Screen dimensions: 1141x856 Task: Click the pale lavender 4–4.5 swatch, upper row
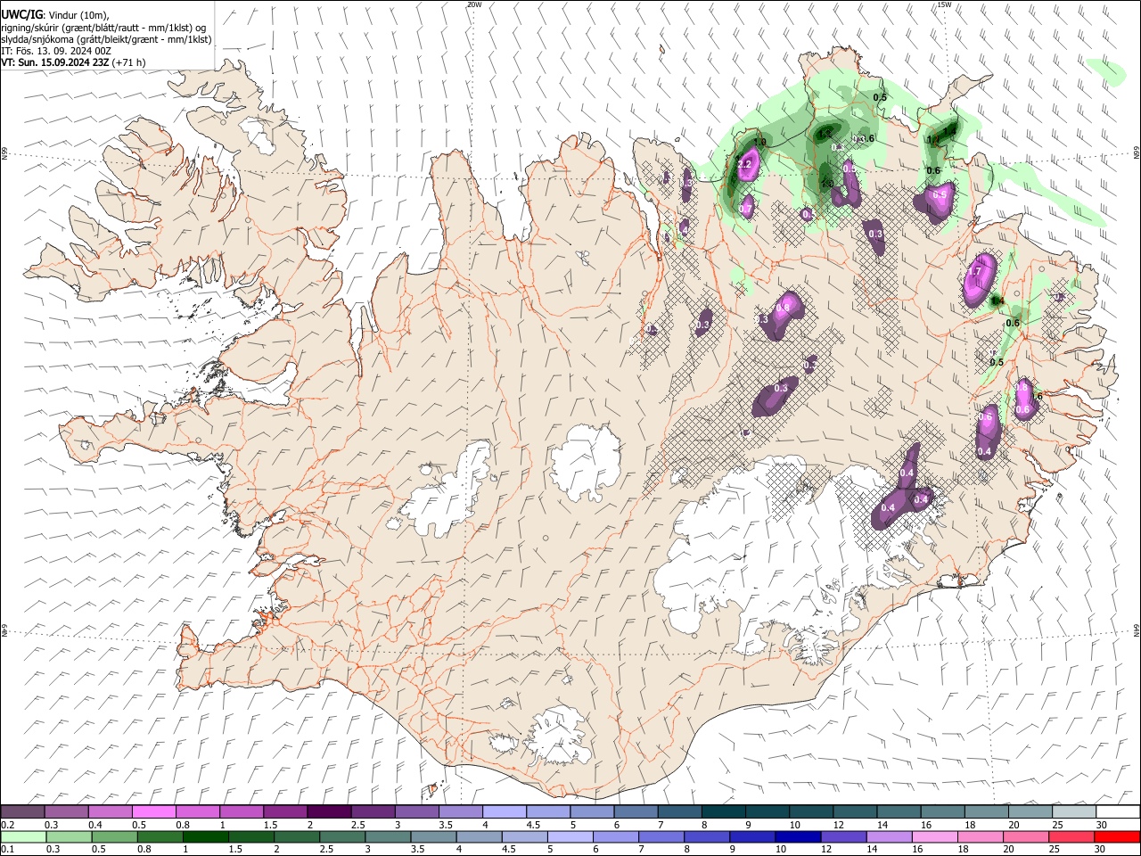pos(504,812)
